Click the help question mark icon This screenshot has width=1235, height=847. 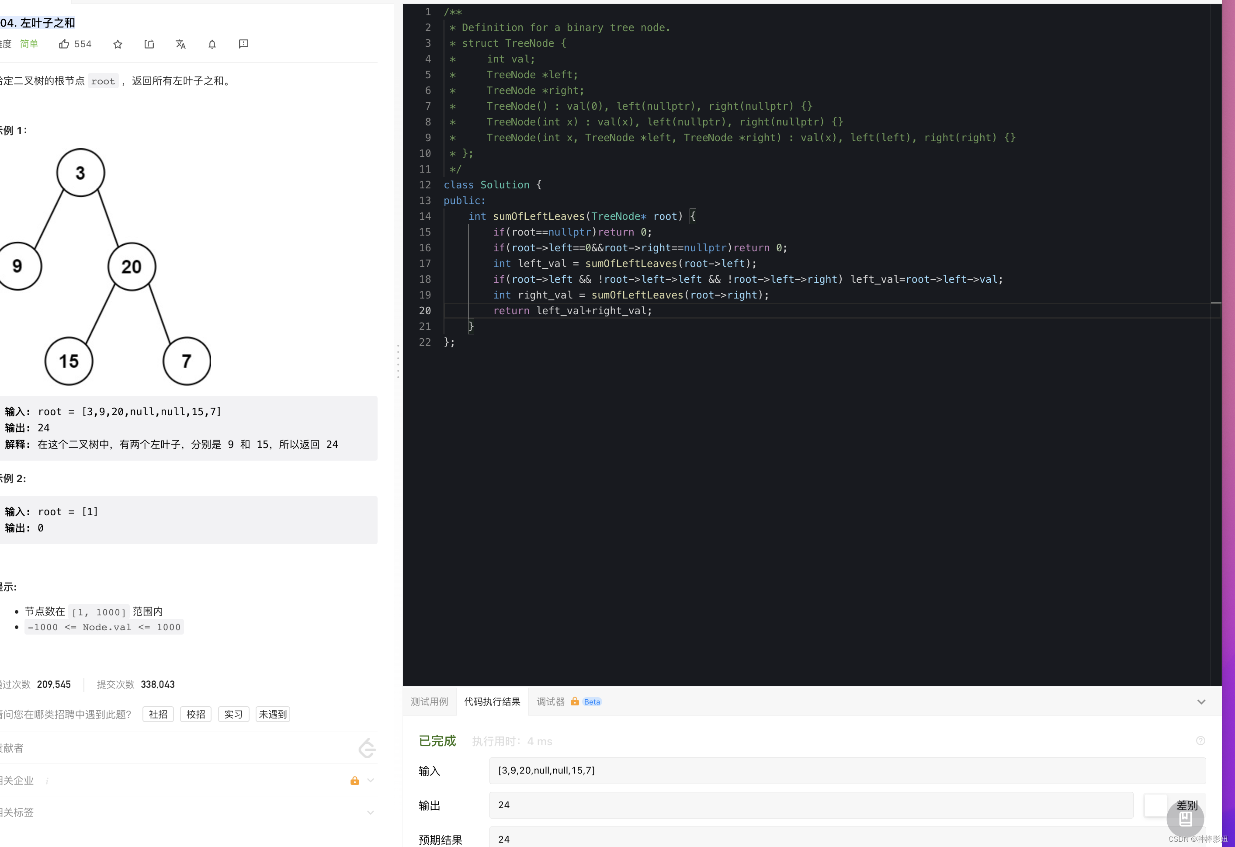tap(1200, 741)
